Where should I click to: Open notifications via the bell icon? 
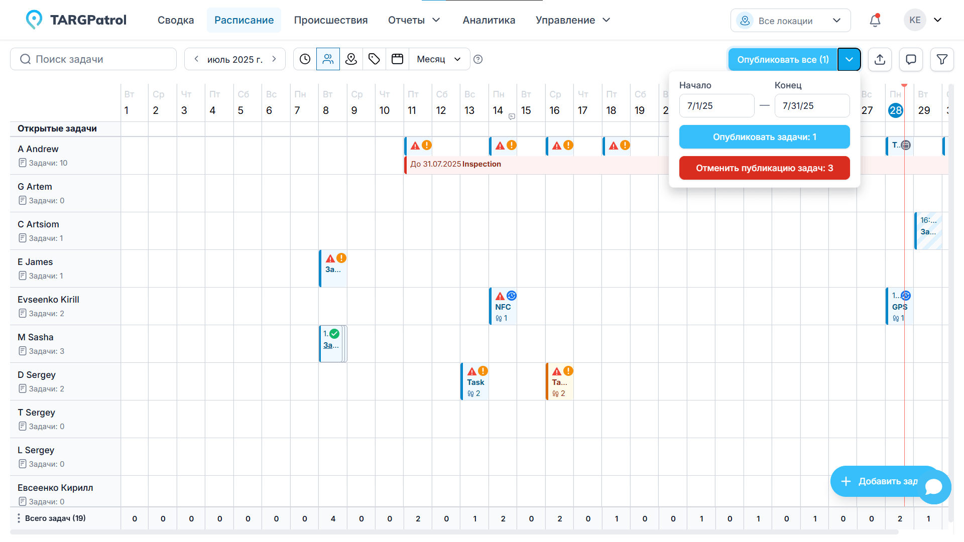coord(874,20)
